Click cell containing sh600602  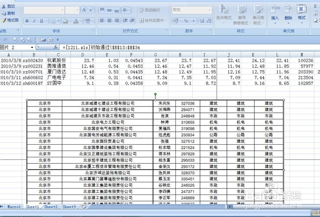point(34,78)
